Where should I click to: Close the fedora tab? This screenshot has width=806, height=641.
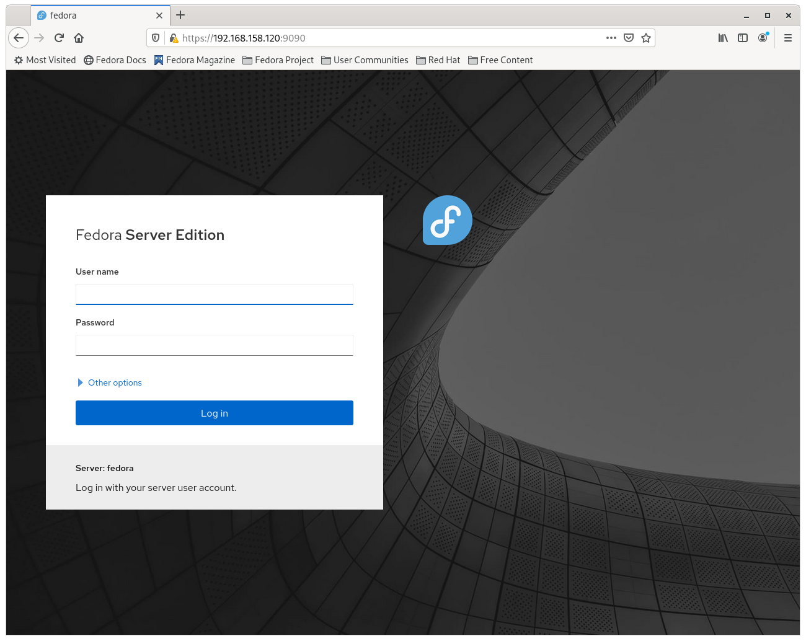click(x=159, y=15)
